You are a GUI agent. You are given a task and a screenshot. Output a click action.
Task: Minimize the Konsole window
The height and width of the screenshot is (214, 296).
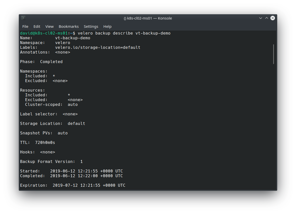click(x=261, y=18)
